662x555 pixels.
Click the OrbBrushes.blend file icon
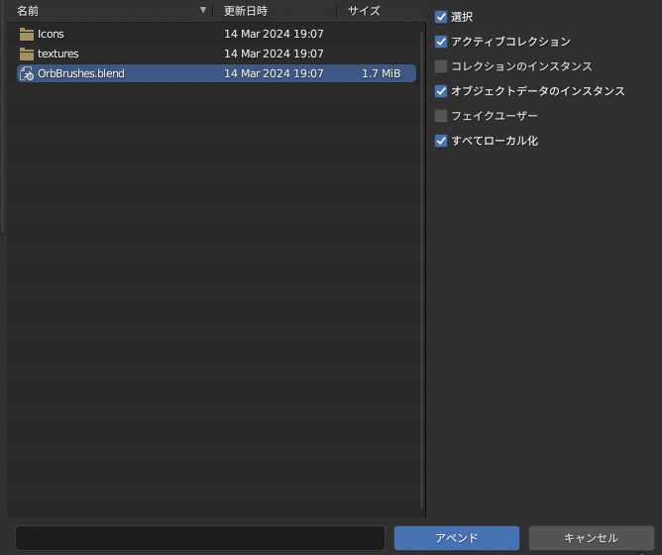click(x=27, y=73)
